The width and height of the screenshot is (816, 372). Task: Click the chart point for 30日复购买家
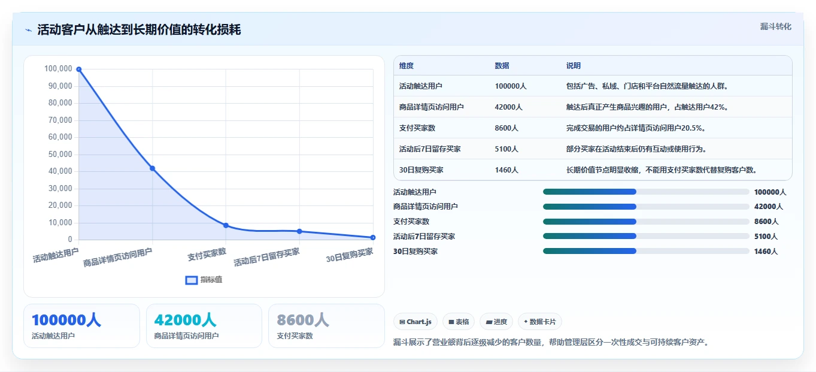373,238
